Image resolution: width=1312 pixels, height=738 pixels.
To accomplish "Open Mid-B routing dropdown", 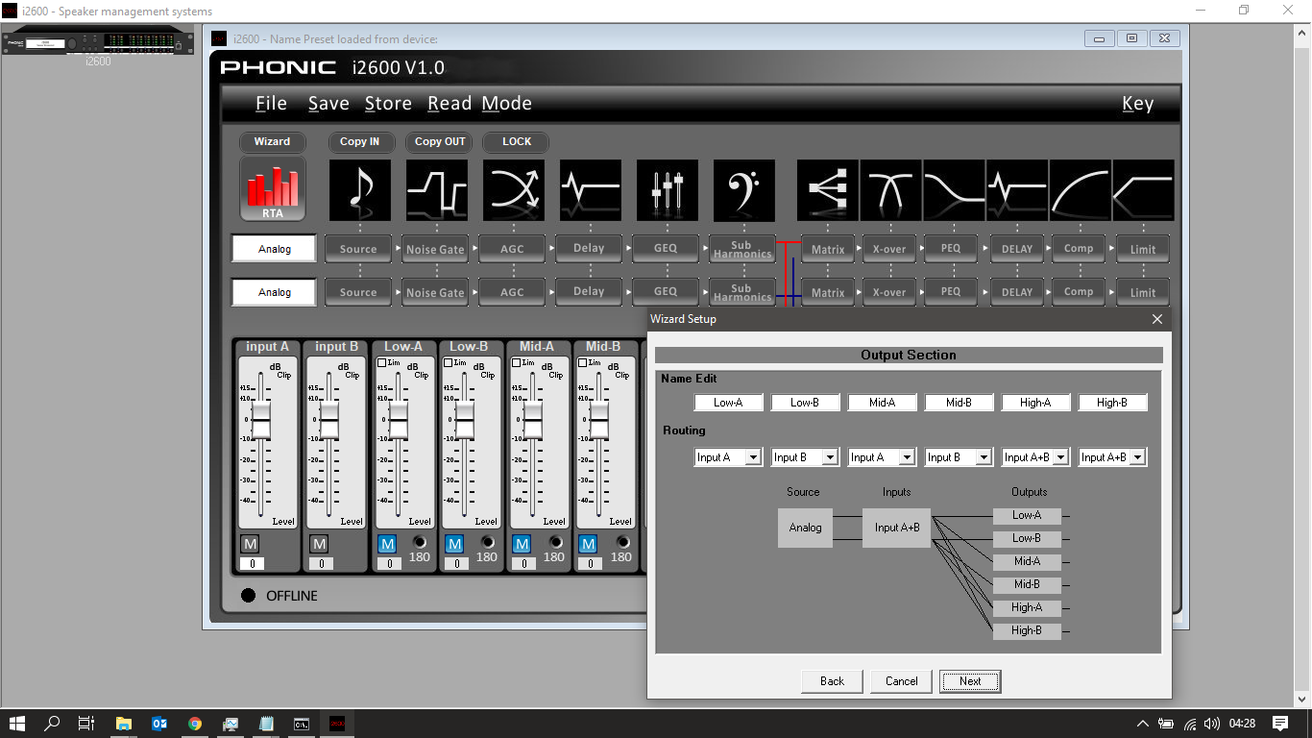I will 984,457.
